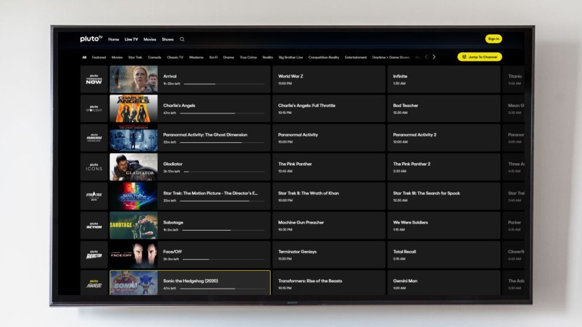Select Star Trek channel logo
Screen dimensions: 582x327
pos(94,196)
